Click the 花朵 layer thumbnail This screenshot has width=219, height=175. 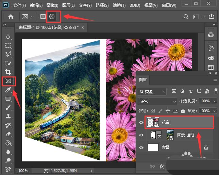click(x=153, y=122)
